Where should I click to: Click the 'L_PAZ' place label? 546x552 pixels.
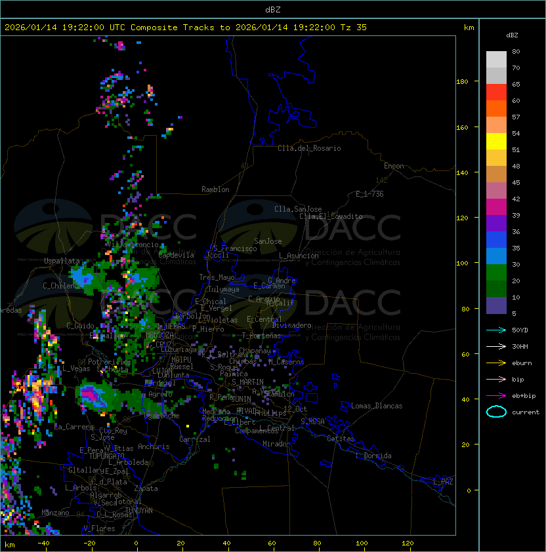[443, 482]
